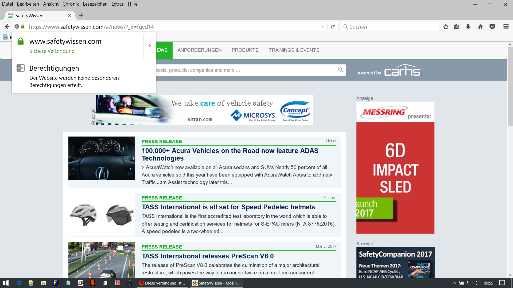Click the search magnifier in site search box
Screen dimensions: 513x288
340,70
